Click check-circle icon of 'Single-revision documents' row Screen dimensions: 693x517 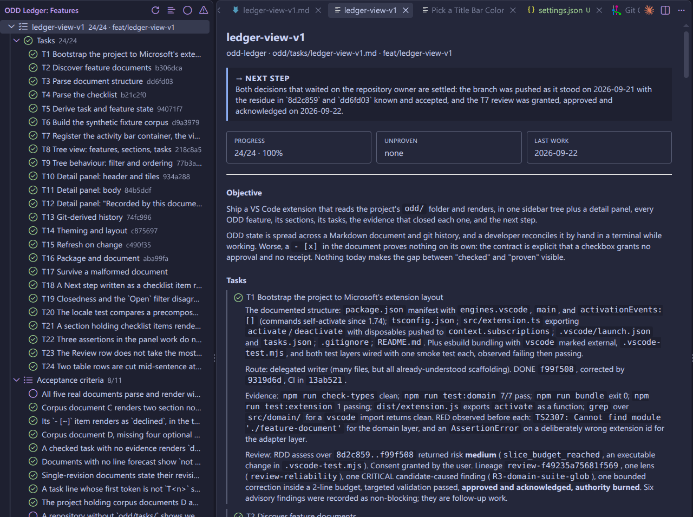pos(33,475)
